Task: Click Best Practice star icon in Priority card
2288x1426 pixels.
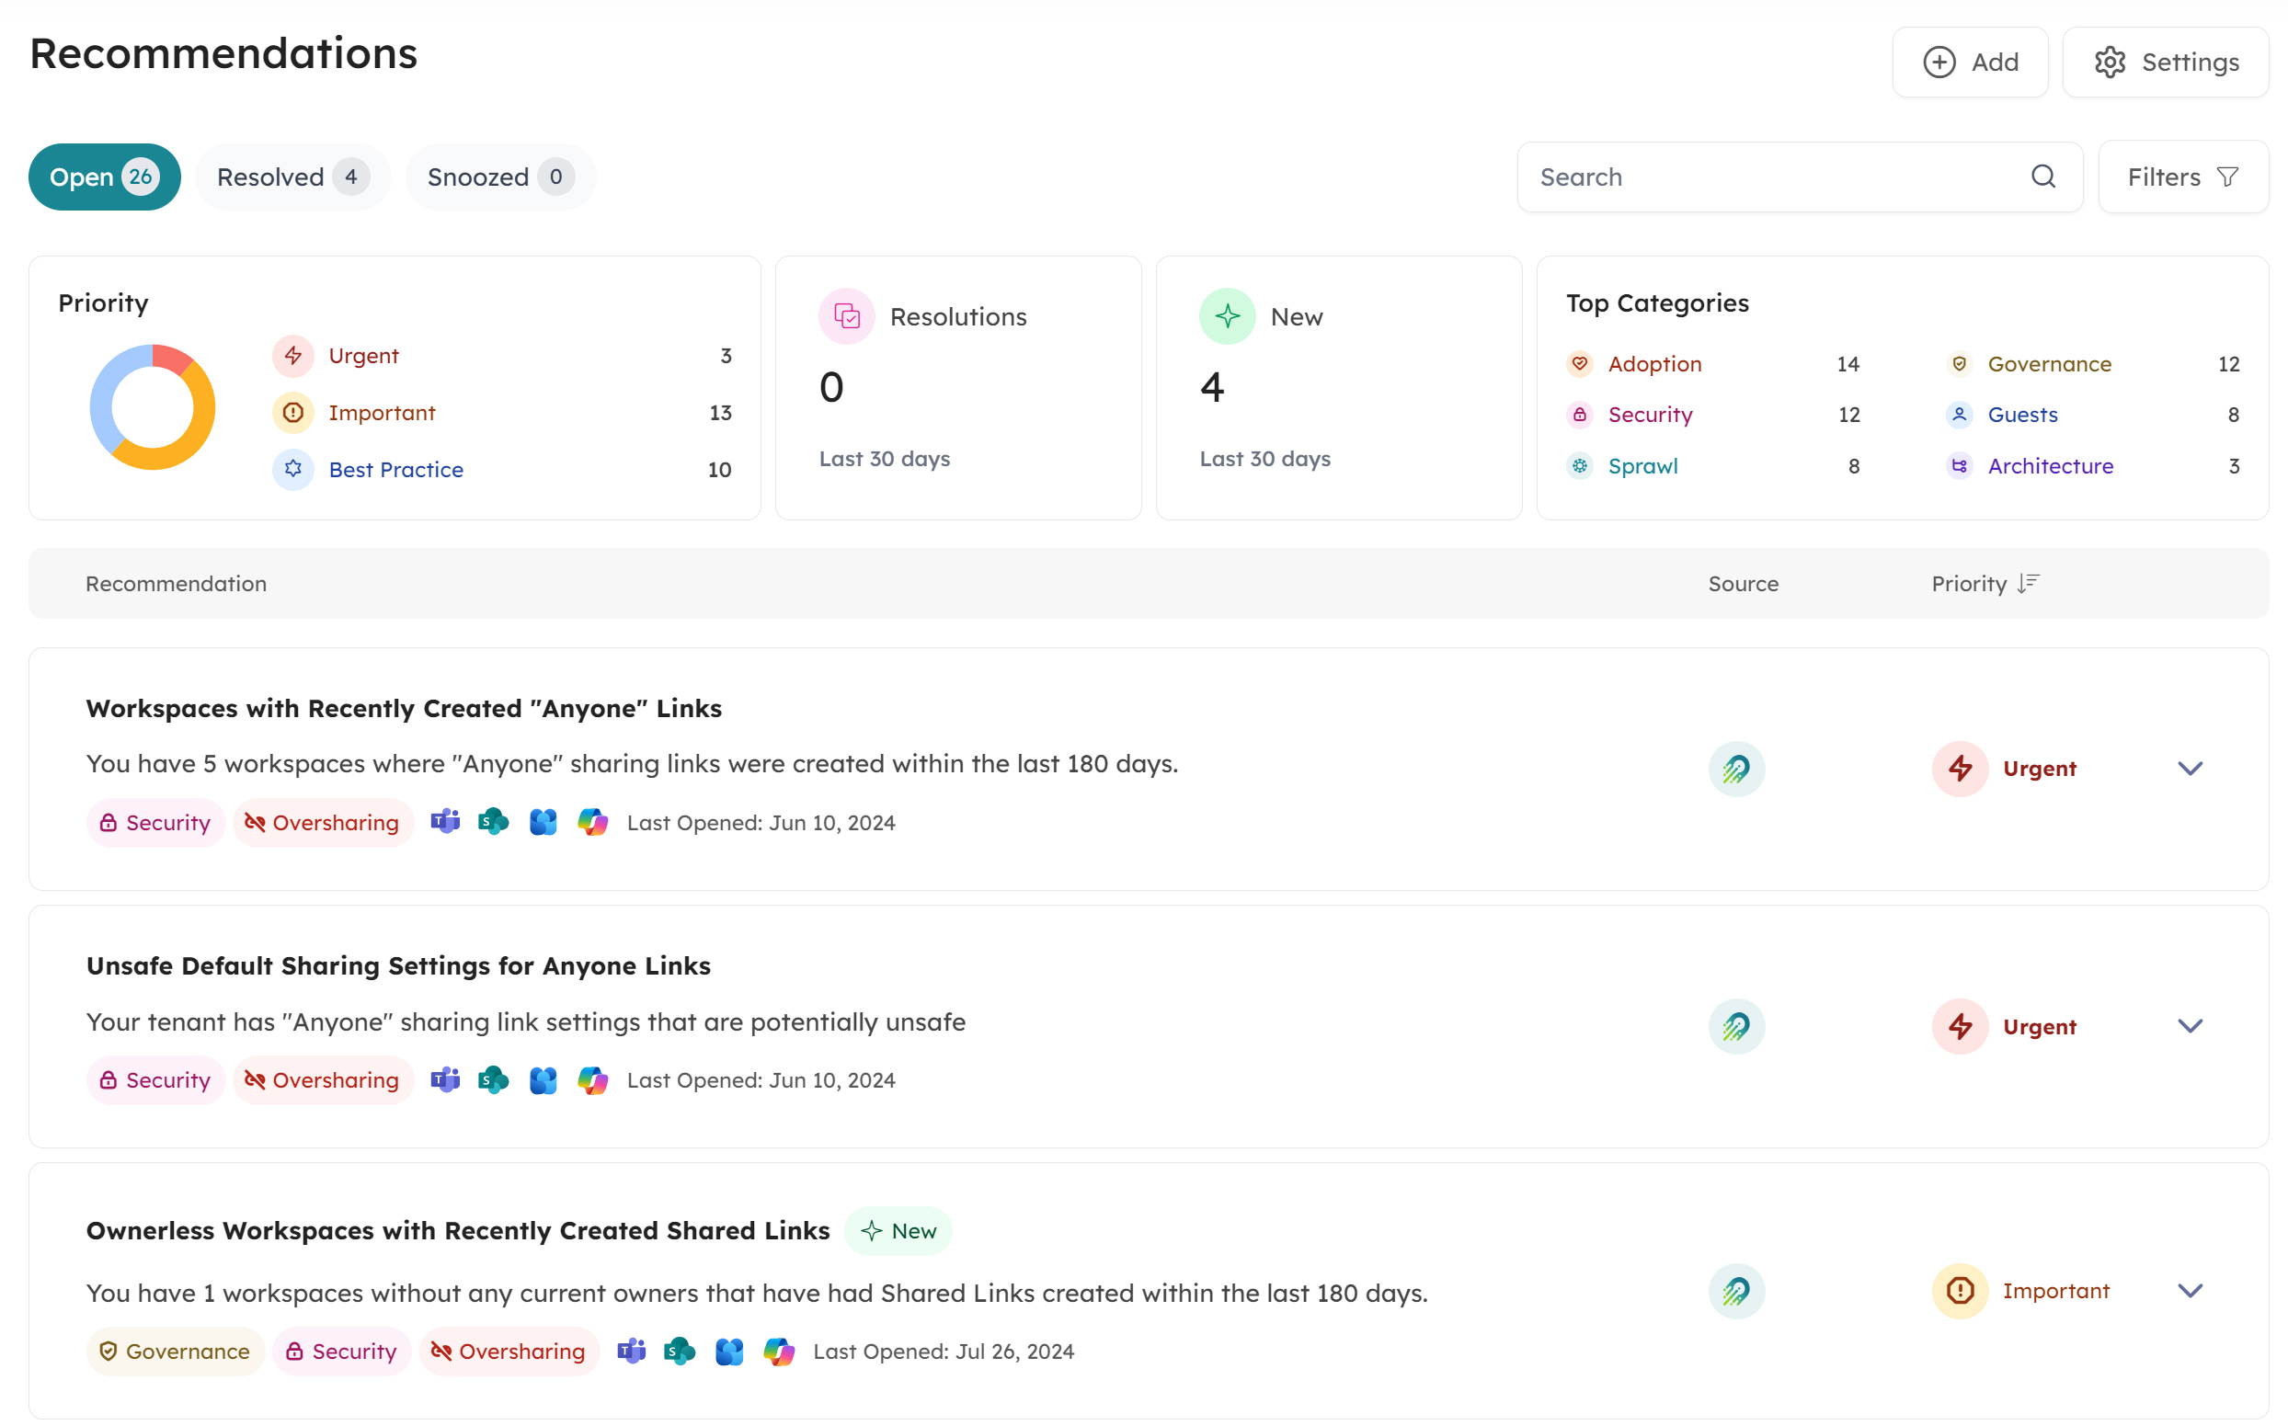Action: pos(293,469)
